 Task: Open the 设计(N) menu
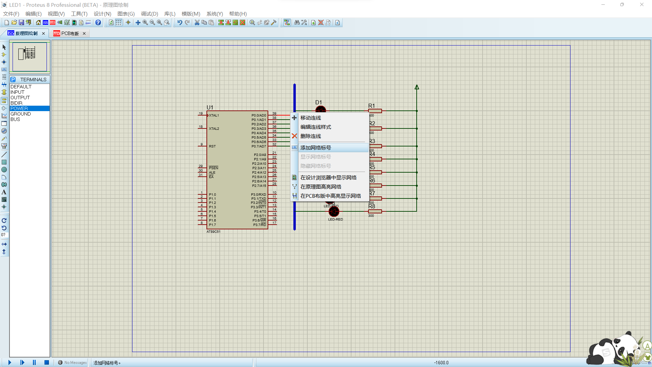pos(102,14)
